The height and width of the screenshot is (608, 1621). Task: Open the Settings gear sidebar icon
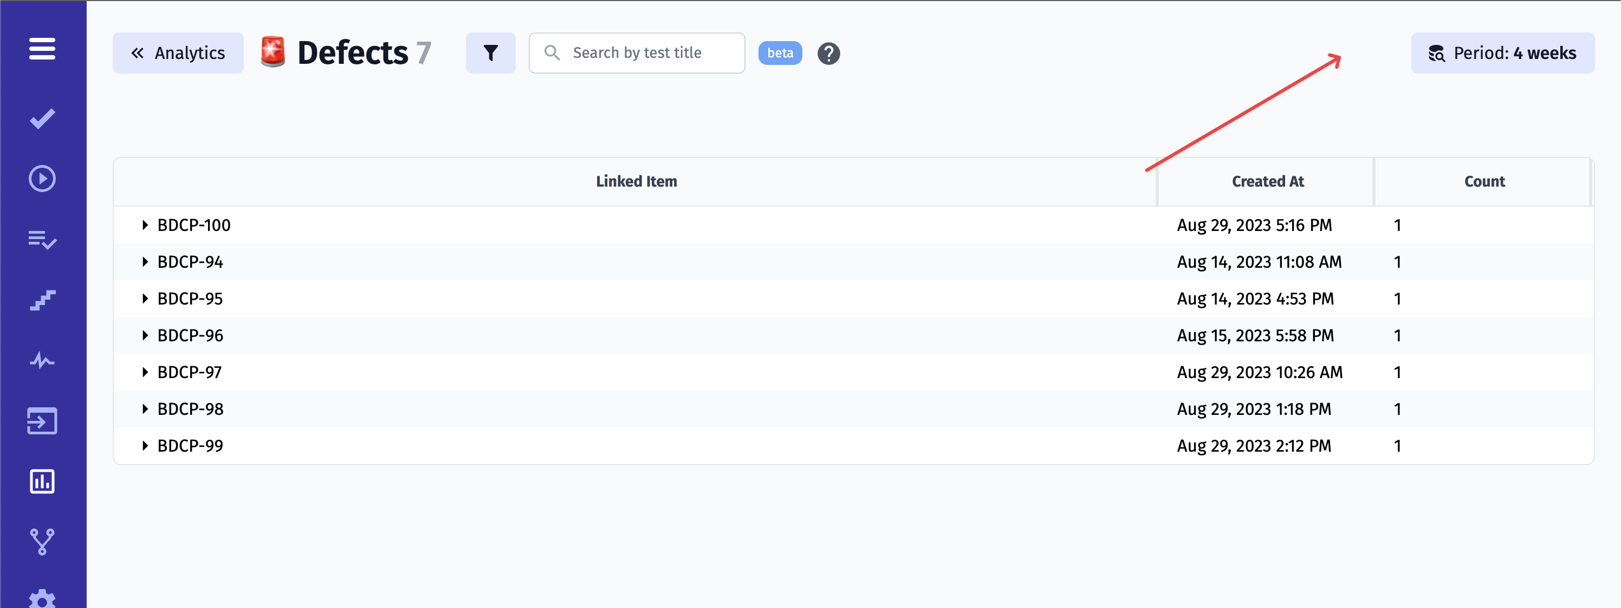tap(42, 599)
